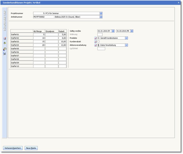Click the Staffel 05 Ab Menge field
Image resolution: width=183 pixels, height=154 pixels.
click(x=39, y=48)
